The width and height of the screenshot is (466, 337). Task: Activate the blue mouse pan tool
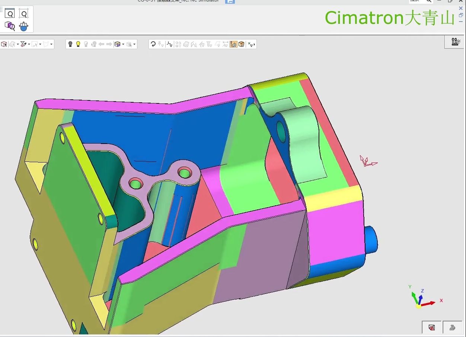point(23,26)
